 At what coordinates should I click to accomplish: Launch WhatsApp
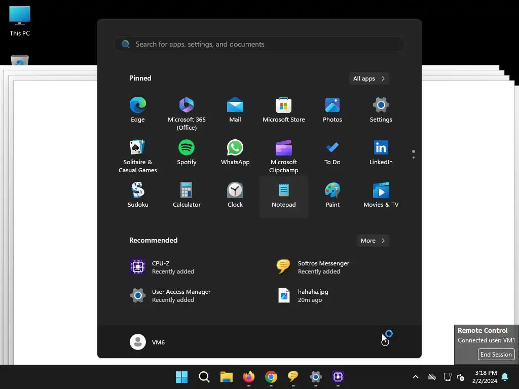click(x=235, y=153)
